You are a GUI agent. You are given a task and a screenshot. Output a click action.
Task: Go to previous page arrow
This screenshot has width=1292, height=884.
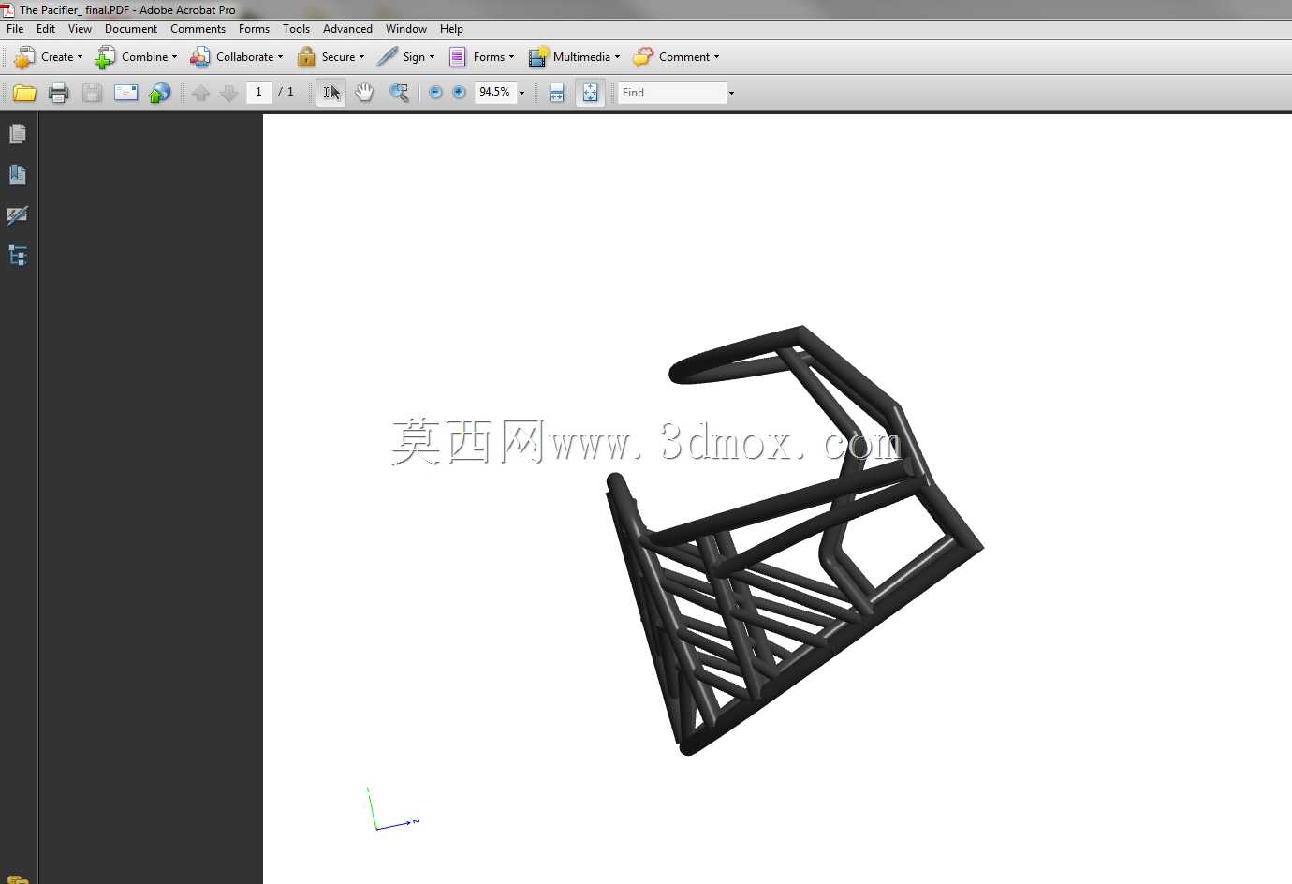coord(200,93)
